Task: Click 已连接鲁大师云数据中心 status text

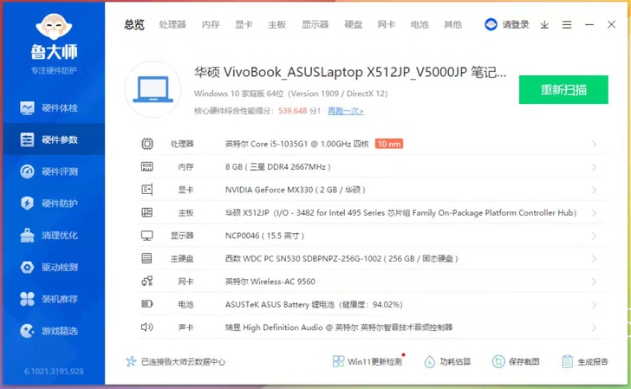Action: tap(183, 361)
